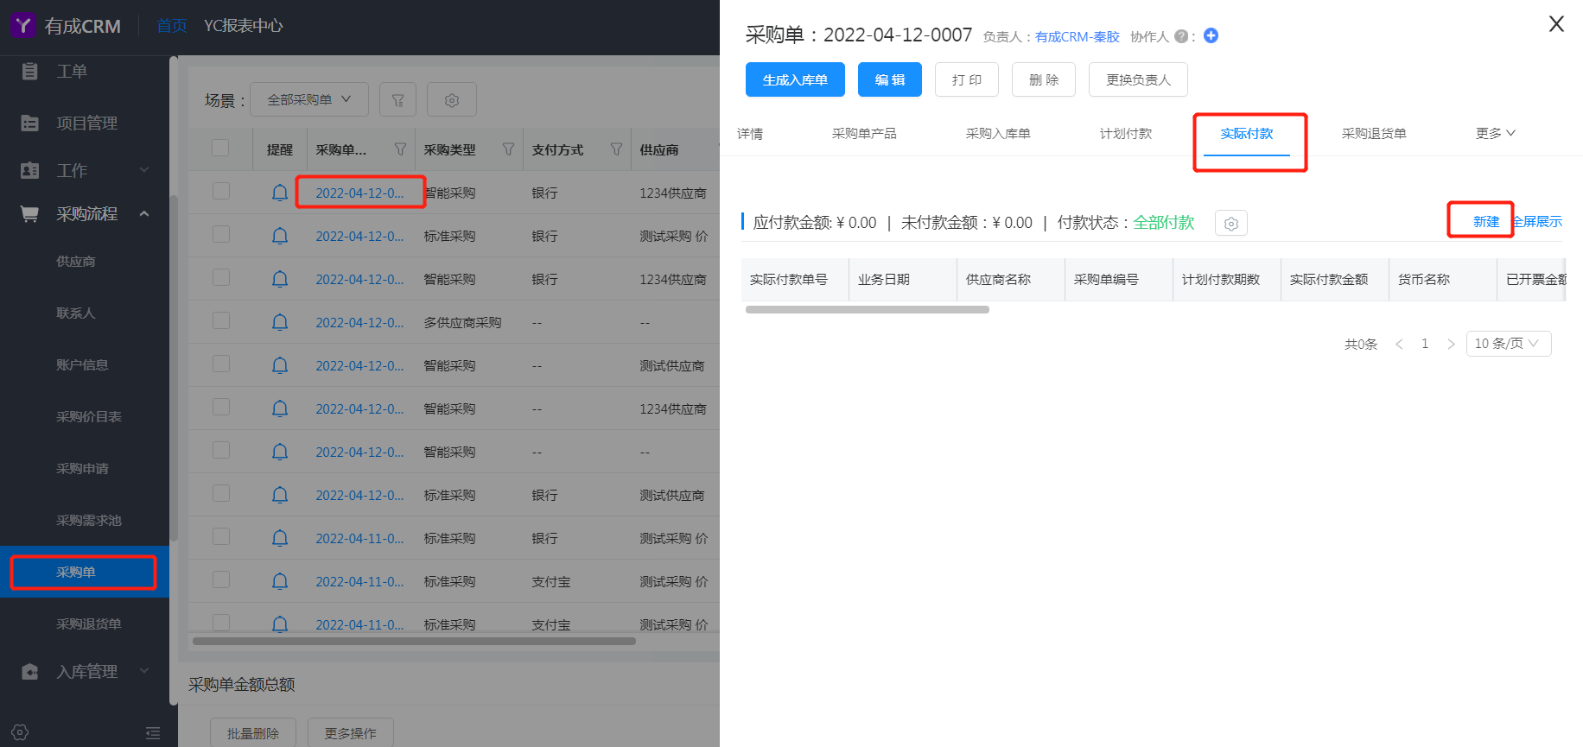Click reminder bell for 多供应商采购 row
The image size is (1583, 747).
click(x=280, y=322)
